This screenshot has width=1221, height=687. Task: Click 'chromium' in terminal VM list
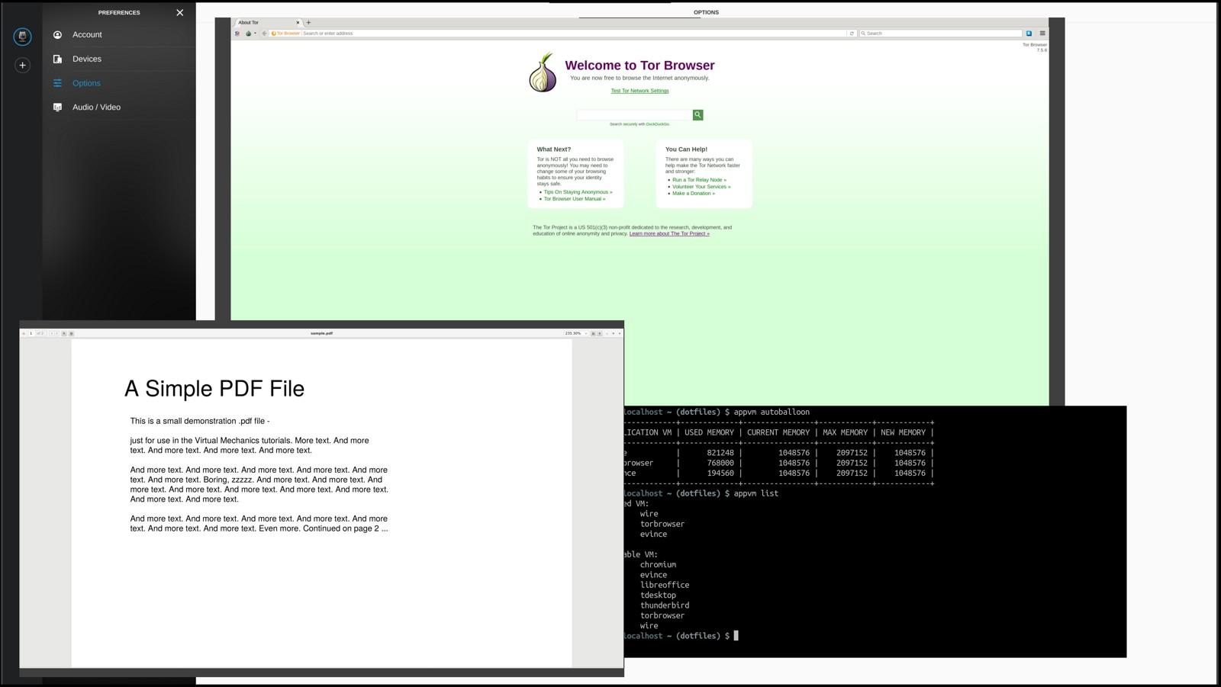point(658,565)
